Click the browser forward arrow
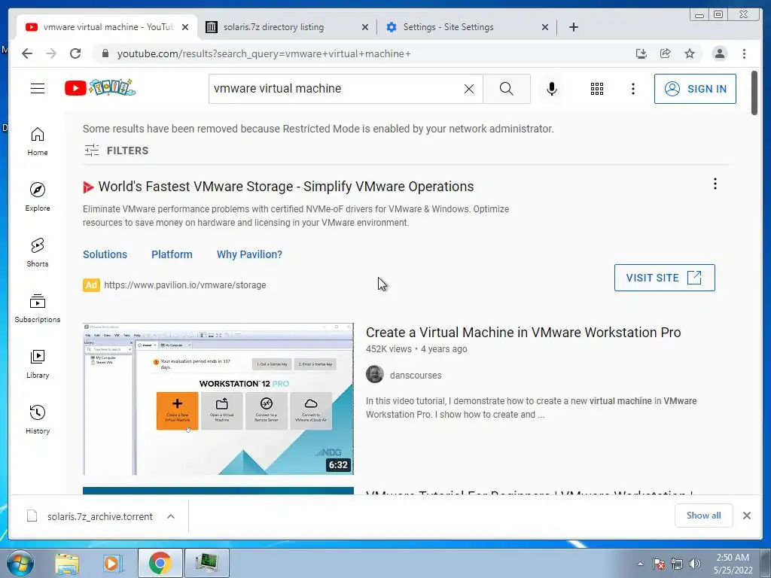 [x=51, y=53]
